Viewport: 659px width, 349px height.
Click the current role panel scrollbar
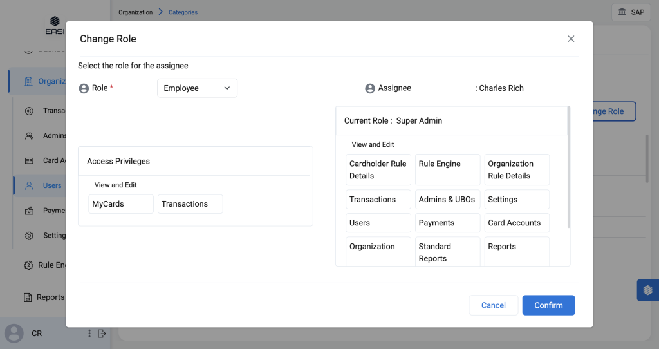click(x=568, y=167)
